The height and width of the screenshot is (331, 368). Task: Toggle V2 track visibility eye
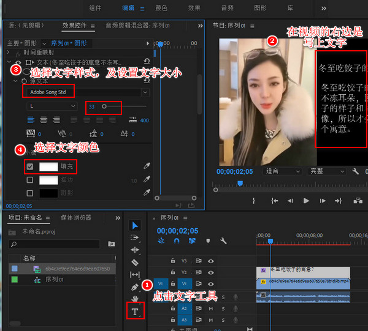click(x=211, y=272)
